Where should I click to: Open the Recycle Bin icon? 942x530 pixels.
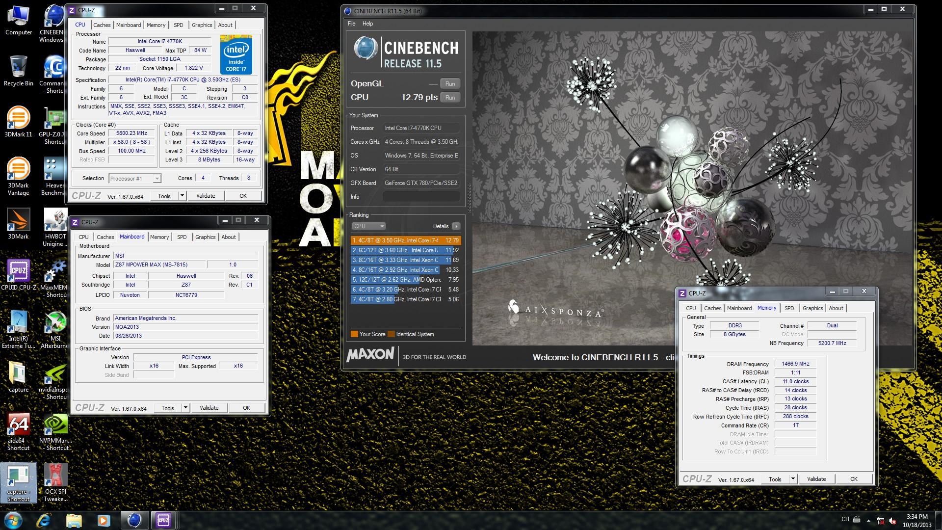click(x=19, y=72)
